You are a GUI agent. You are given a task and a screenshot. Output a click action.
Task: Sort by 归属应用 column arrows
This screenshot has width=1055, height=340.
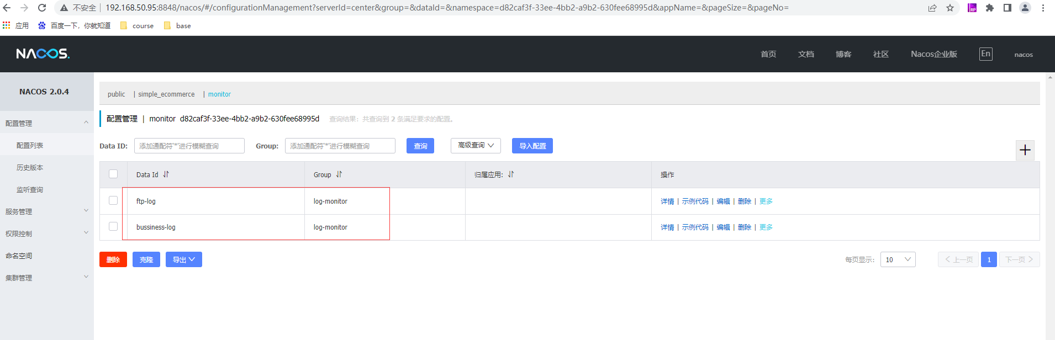[x=511, y=174]
